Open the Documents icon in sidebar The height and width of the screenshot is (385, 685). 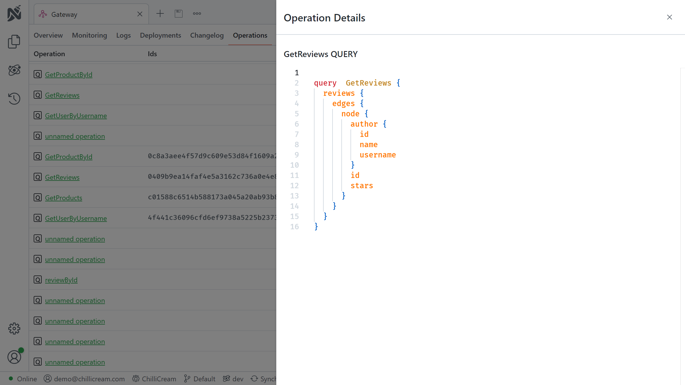point(14,42)
